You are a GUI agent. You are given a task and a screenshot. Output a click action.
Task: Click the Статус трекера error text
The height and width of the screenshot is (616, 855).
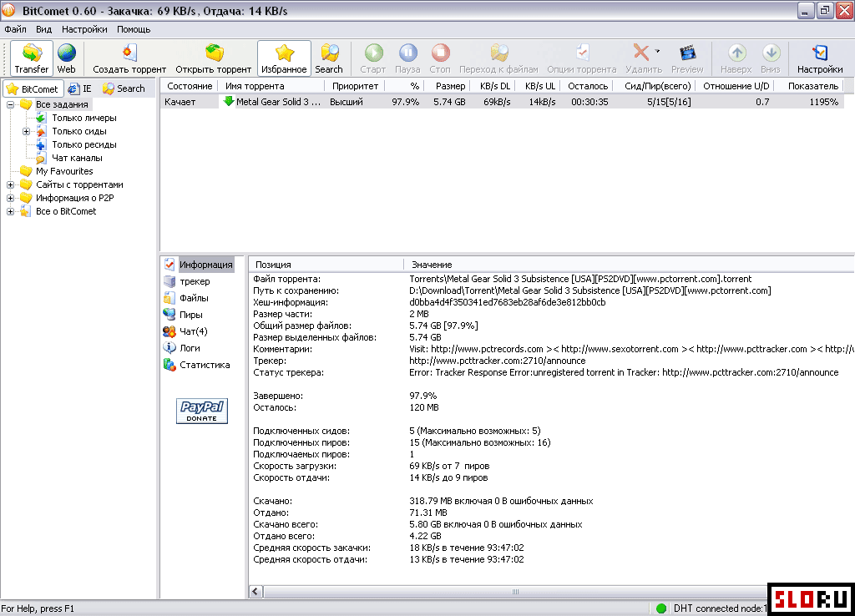pos(624,373)
